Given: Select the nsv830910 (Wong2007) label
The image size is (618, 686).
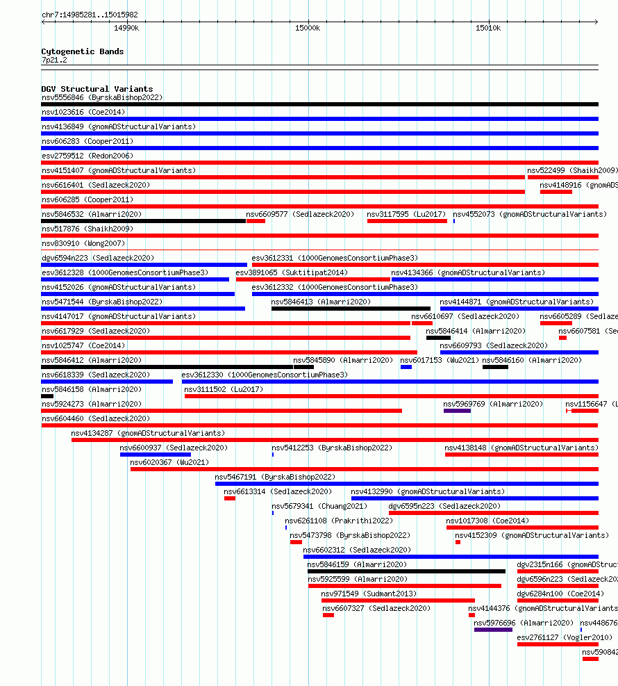Looking at the screenshot, I should [83, 243].
